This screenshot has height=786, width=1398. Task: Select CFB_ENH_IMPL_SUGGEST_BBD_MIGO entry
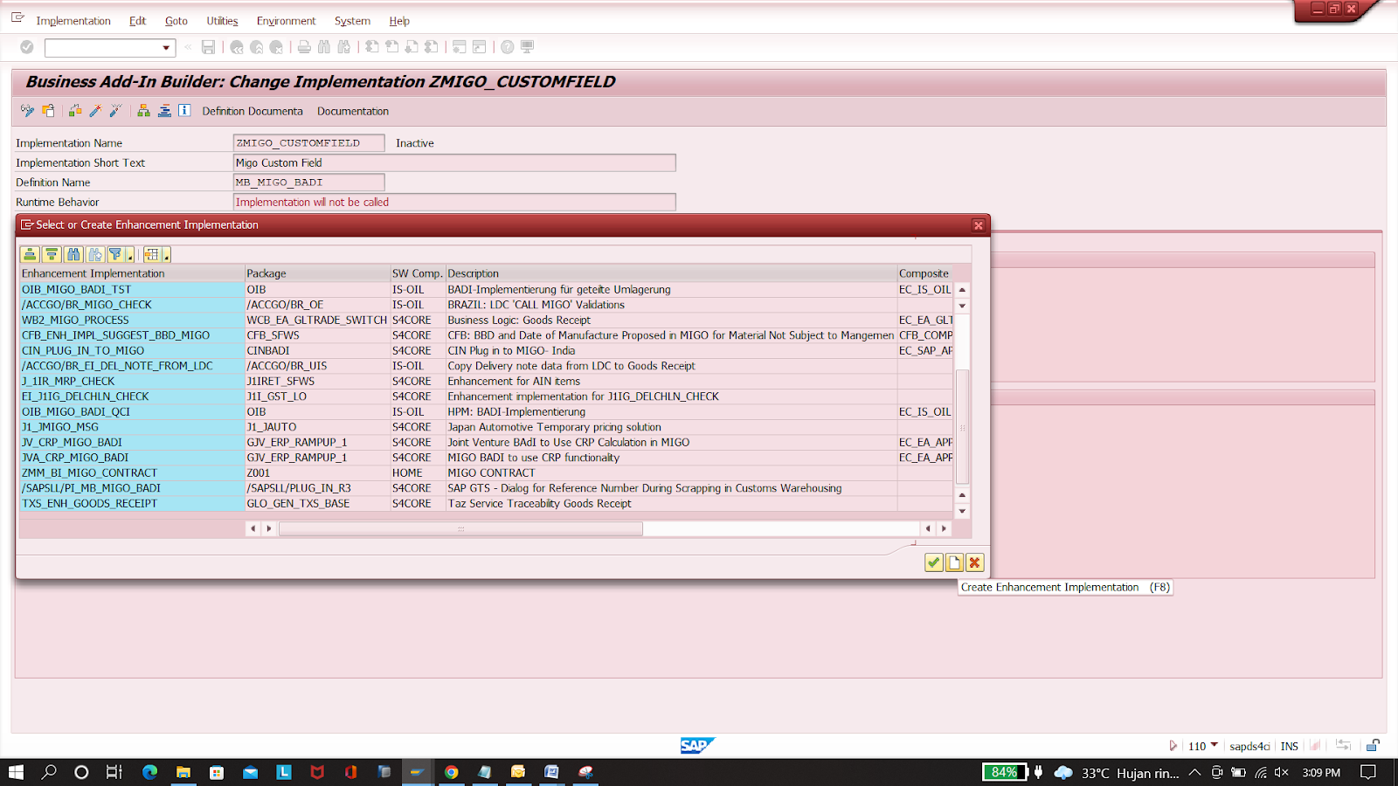pos(132,335)
